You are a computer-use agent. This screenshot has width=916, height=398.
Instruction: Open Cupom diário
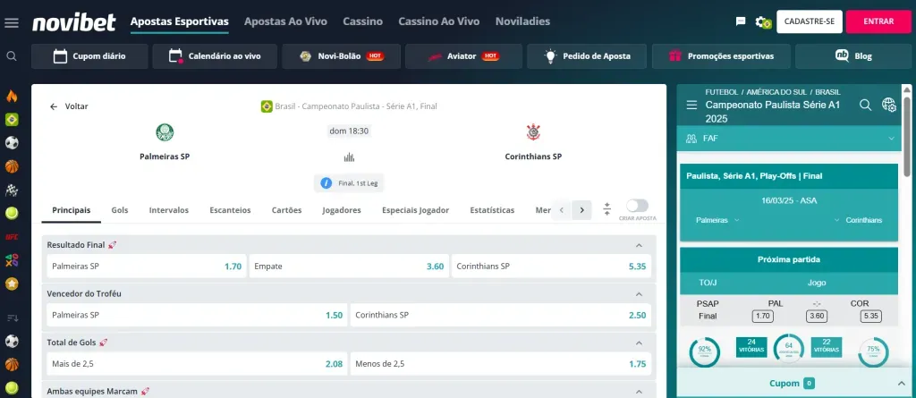coord(89,56)
